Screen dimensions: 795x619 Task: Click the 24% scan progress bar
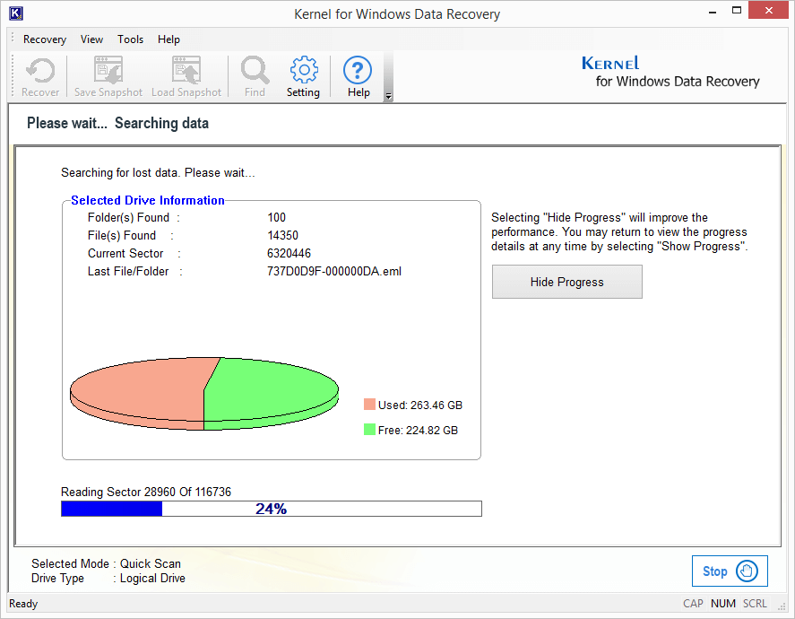[272, 509]
